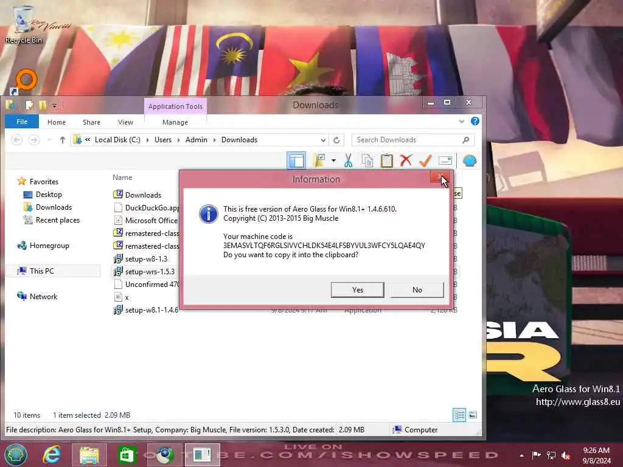Screen dimensions: 623x467
Task: Expand the chevron after Admin in path
Action: (215, 140)
